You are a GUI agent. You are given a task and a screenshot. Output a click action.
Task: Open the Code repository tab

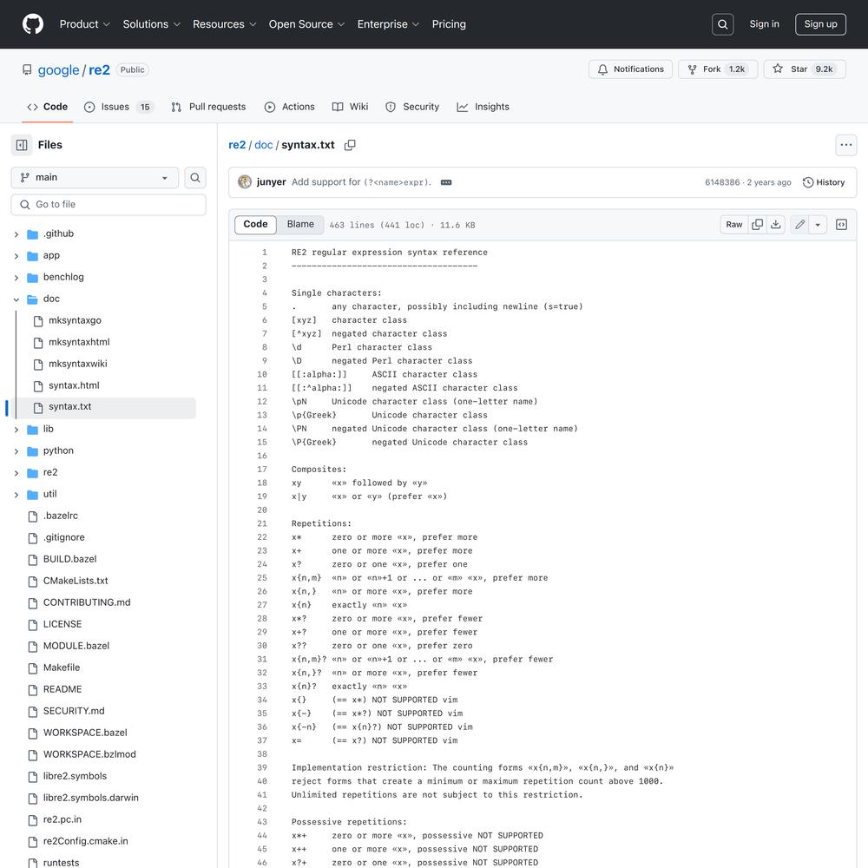coord(48,107)
